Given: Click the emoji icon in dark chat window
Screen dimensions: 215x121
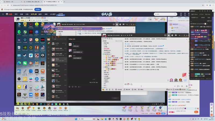Looking at the screenshot, I should coord(69,87).
